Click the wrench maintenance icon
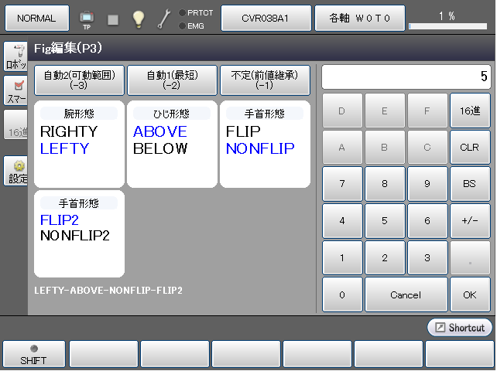The width and height of the screenshot is (497, 371). 163,19
